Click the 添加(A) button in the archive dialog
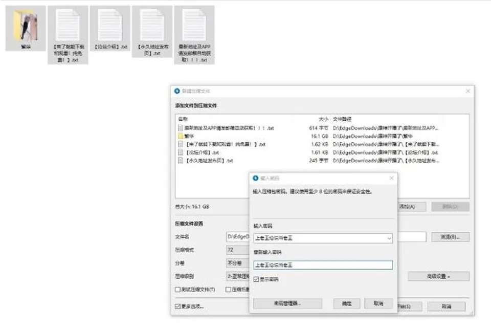491x331 pixels. (412, 207)
